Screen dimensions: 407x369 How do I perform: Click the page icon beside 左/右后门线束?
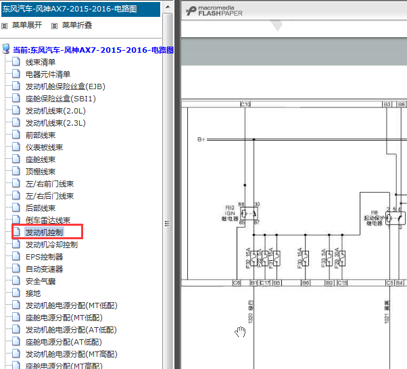16,196
